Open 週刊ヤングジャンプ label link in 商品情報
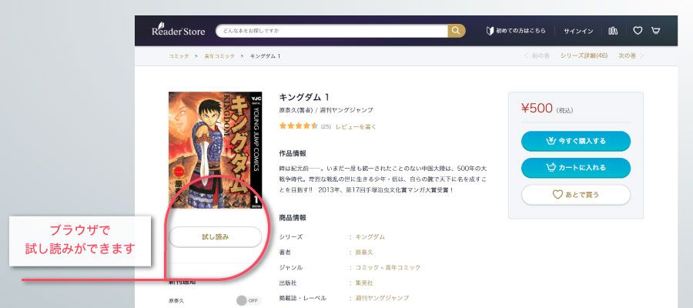This screenshot has height=308, width=693. (x=382, y=298)
